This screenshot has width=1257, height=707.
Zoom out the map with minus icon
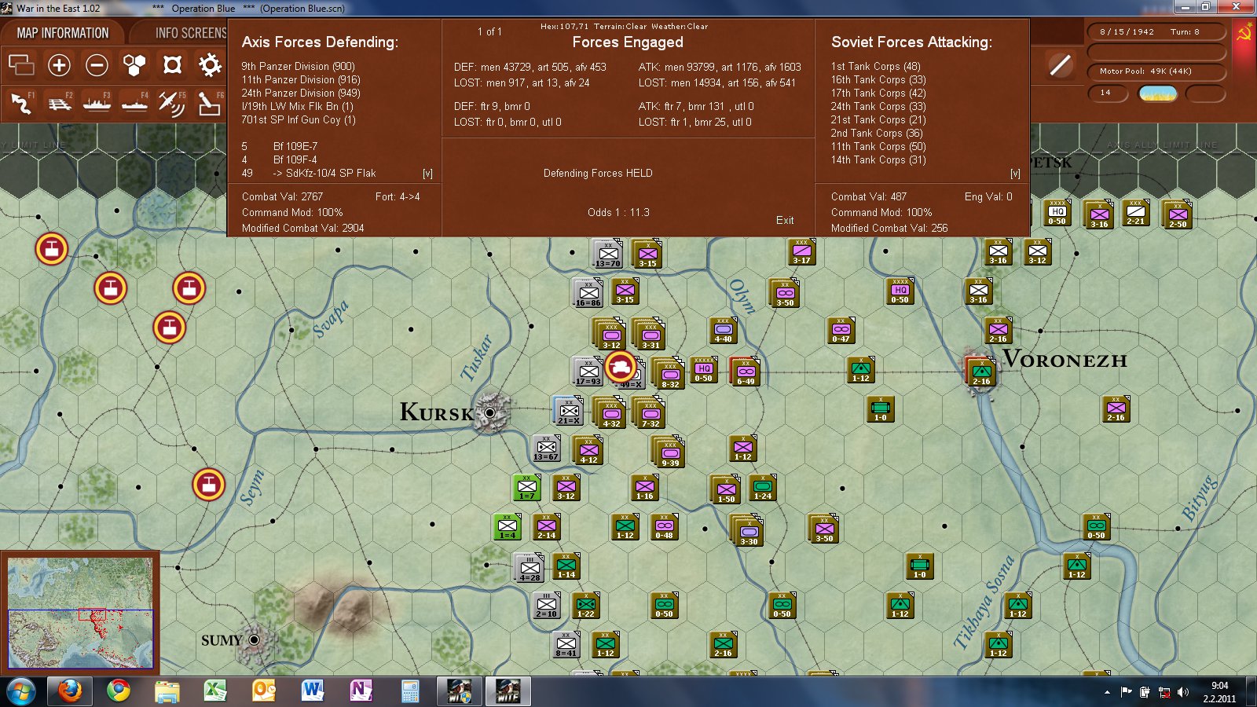(x=97, y=64)
